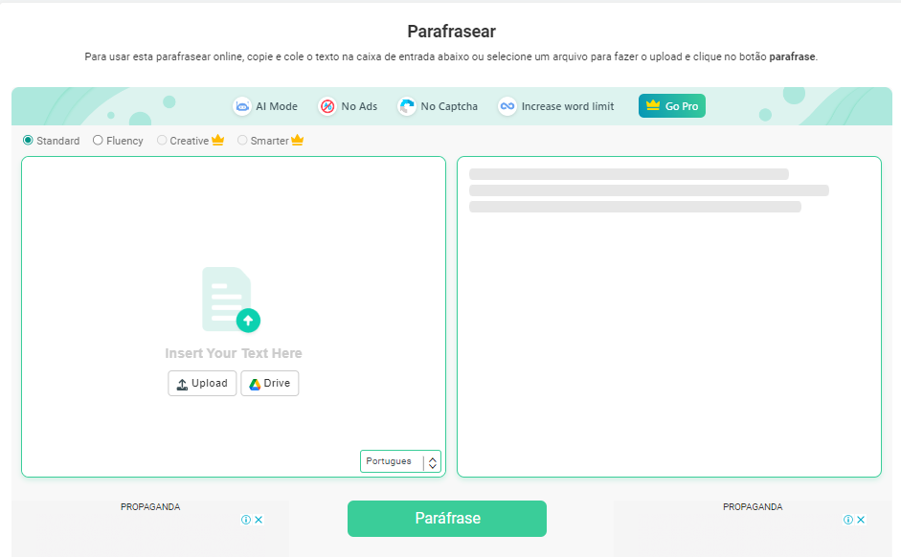Viewport: 901px width, 557px height.
Task: Click the document upload icon in input area
Action: click(231, 300)
